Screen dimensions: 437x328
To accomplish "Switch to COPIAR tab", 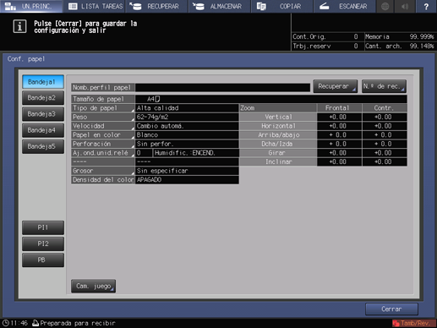I will pyautogui.click(x=282, y=6).
